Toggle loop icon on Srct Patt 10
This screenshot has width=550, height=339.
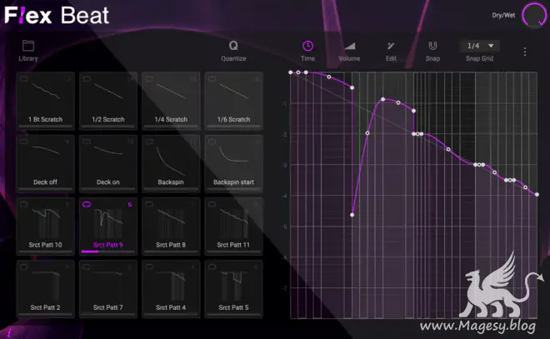click(24, 204)
